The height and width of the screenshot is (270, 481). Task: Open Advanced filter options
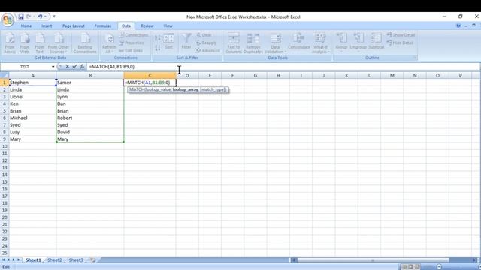(x=208, y=51)
